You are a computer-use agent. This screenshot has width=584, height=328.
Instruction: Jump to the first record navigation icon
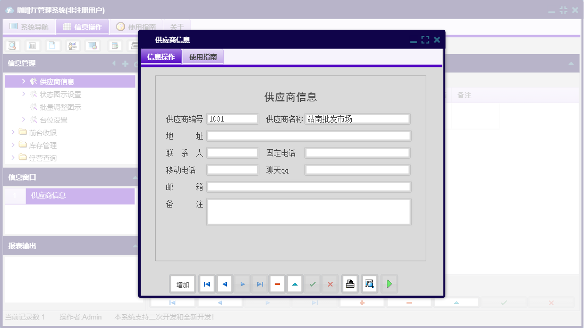(206, 283)
